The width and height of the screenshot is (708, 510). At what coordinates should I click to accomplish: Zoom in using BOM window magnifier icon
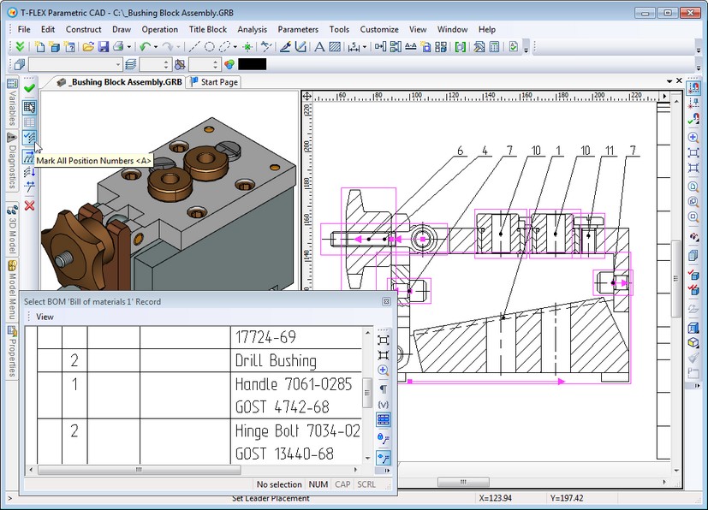[x=383, y=371]
